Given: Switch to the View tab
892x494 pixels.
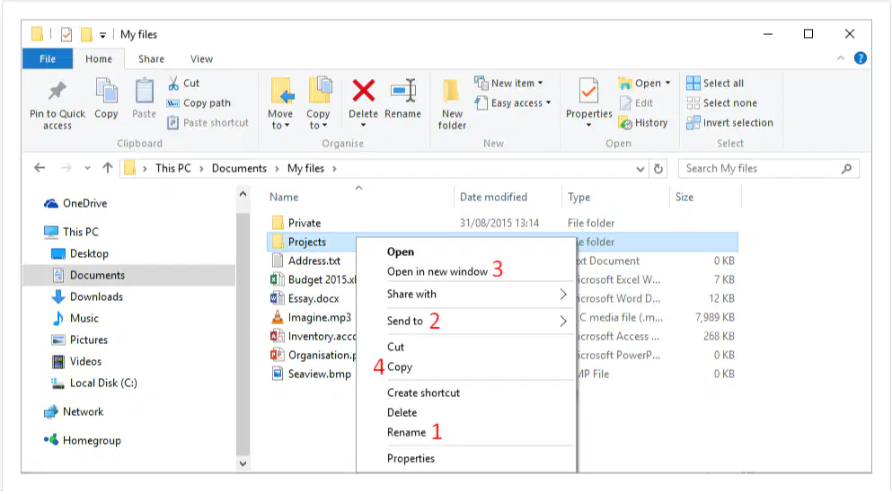Looking at the screenshot, I should click(x=201, y=58).
